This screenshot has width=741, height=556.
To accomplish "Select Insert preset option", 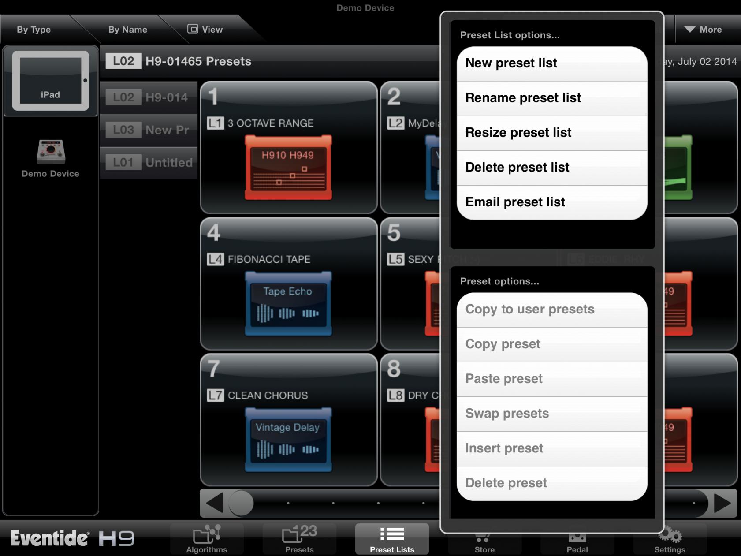I will (552, 449).
